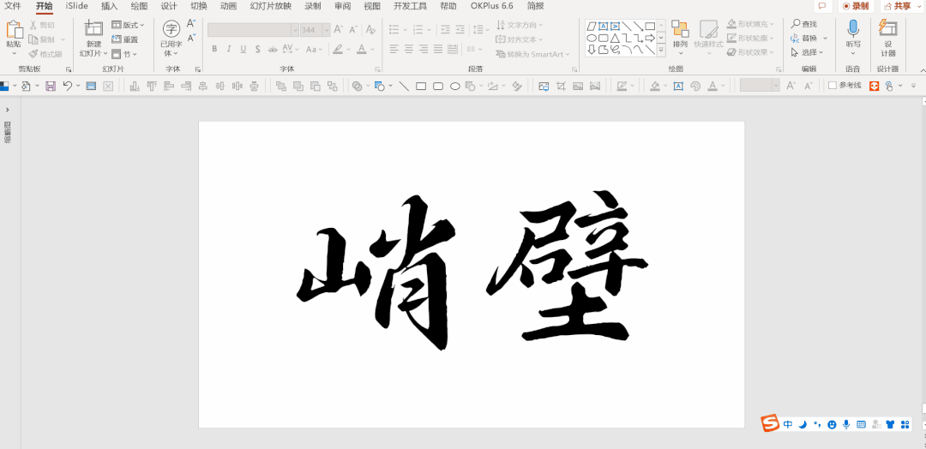Switch to the 幻灯片放映 Slide Show tab
Image resolution: width=926 pixels, height=449 pixels.
[270, 6]
